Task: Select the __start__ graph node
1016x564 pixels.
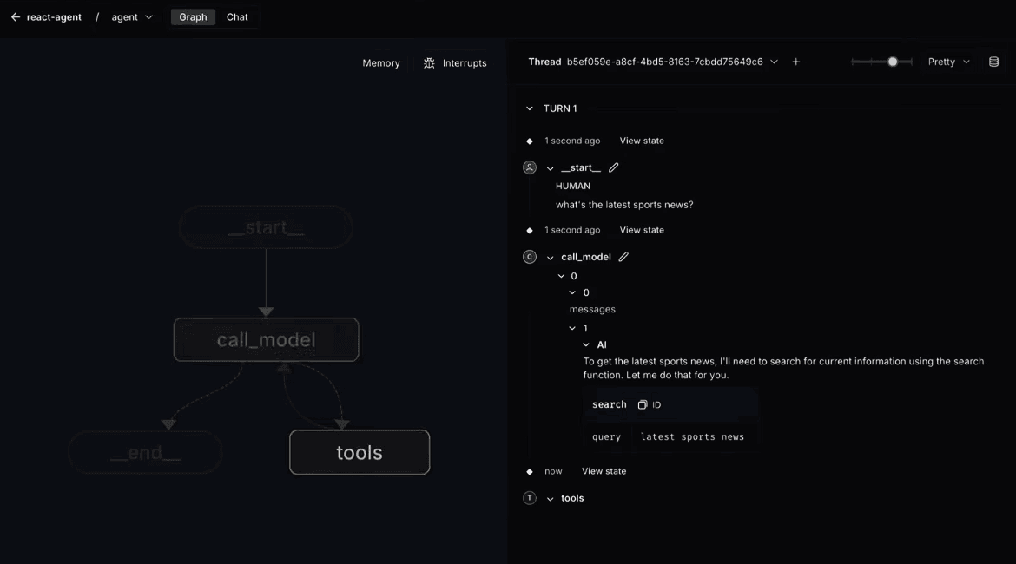Action: [266, 227]
